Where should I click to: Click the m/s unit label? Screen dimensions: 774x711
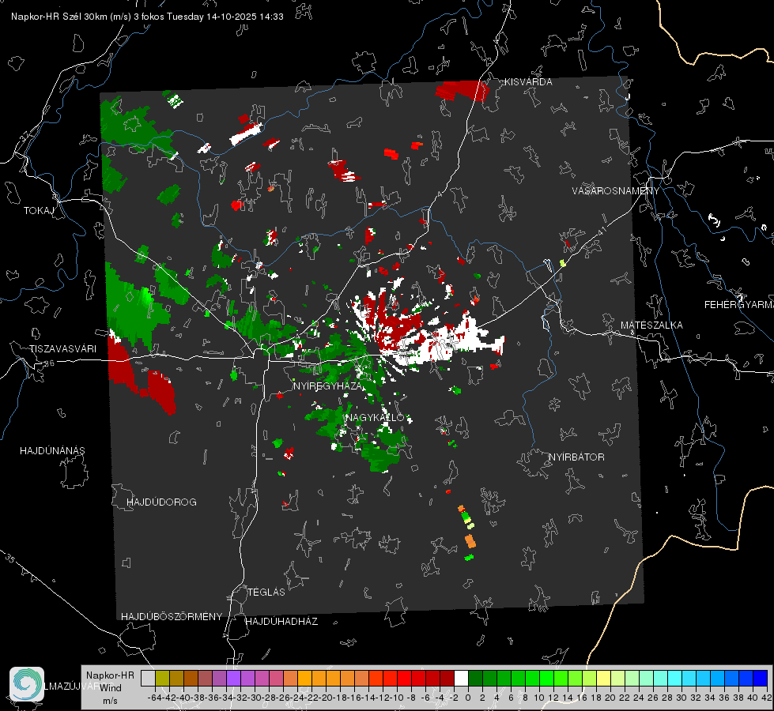[110, 701]
